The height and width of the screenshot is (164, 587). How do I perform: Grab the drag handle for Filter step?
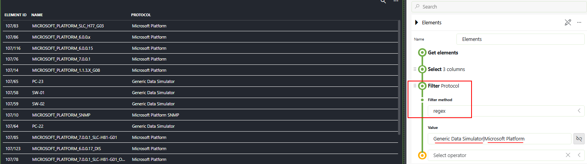point(415,86)
